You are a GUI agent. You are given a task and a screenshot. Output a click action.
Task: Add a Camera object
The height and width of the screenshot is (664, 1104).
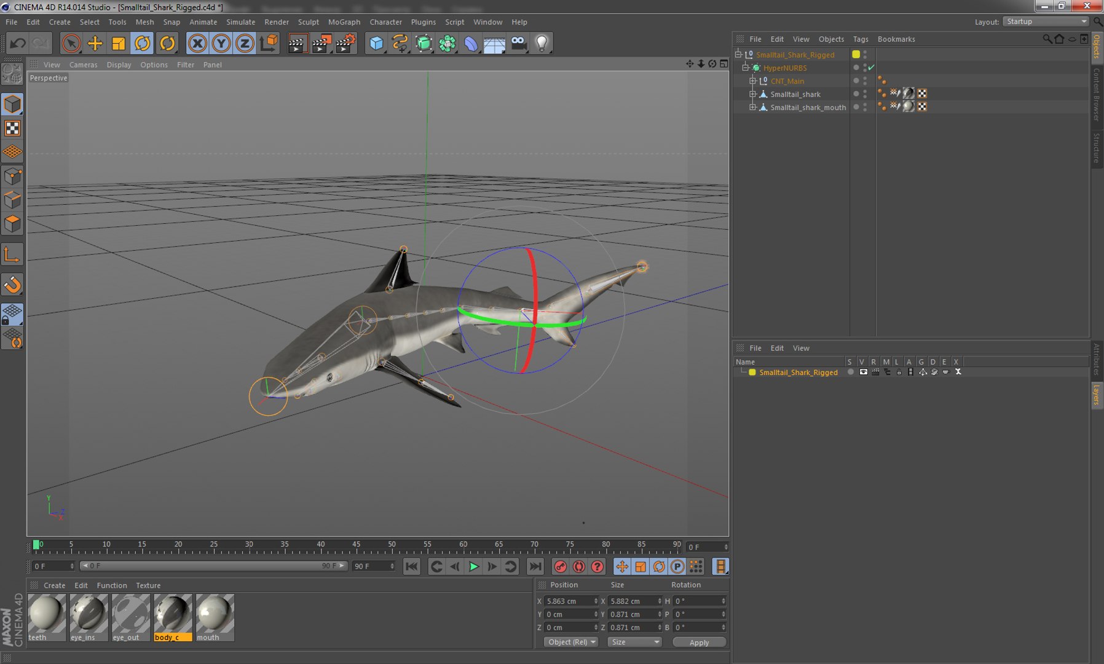tap(518, 43)
